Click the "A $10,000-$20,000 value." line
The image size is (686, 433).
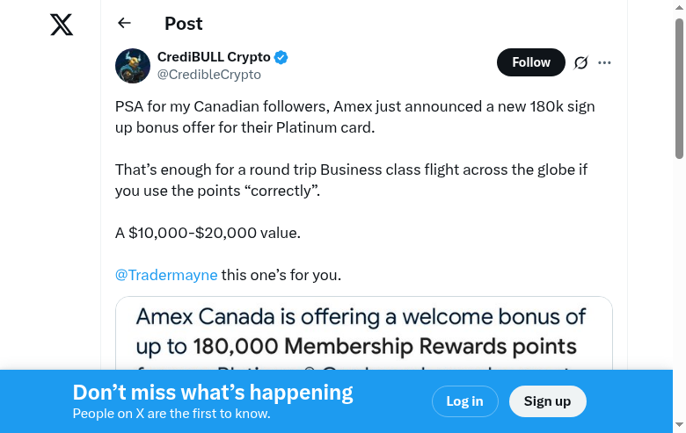click(208, 233)
